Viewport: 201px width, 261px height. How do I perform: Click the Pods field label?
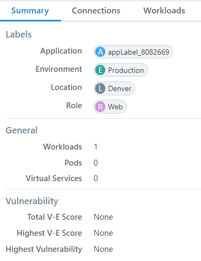pos(73,163)
